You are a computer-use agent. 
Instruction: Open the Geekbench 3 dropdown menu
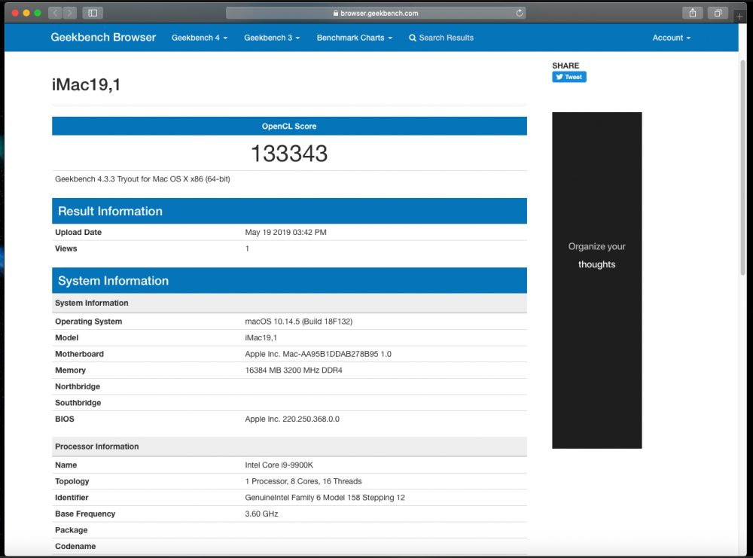(x=272, y=38)
